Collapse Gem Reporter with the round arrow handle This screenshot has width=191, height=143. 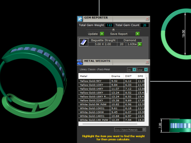point(113,29)
